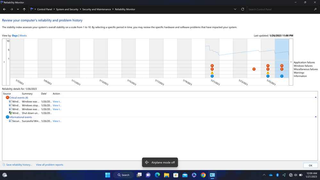Screen dimensions: 320x180
Task: Select the Miscellaneous failures icon in the highlighted 1/26 column
Action: tap(282, 69)
